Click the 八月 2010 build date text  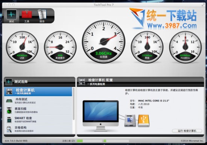coord(144,104)
